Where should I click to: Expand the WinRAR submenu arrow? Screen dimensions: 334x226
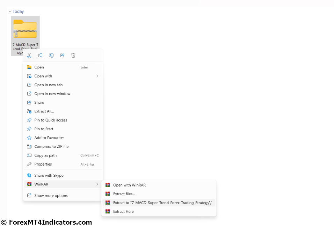click(97, 184)
